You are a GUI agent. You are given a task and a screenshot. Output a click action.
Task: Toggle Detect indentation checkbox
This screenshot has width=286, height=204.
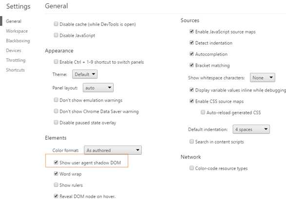[x=191, y=43]
